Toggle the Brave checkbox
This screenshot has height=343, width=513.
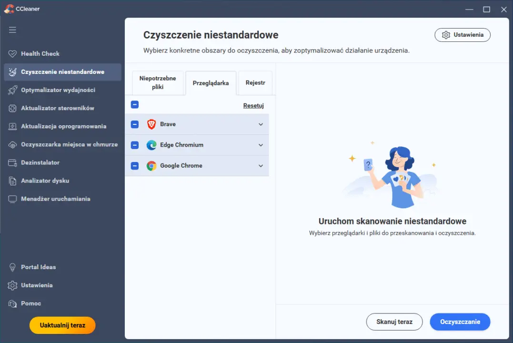click(x=135, y=124)
